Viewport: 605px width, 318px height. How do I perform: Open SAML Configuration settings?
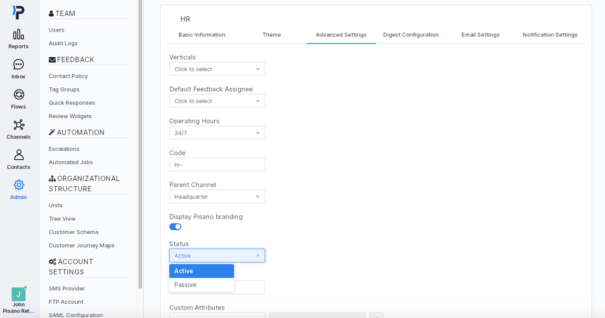coord(75,315)
